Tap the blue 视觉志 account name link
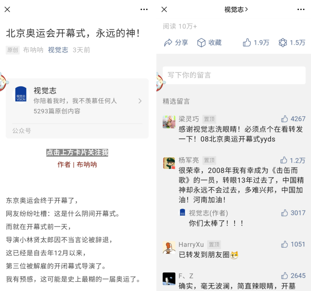 [x=58, y=50]
